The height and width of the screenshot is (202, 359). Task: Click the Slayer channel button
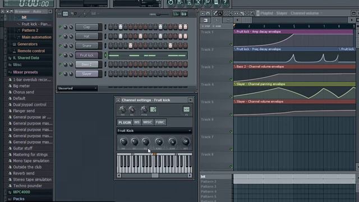[x=87, y=74]
